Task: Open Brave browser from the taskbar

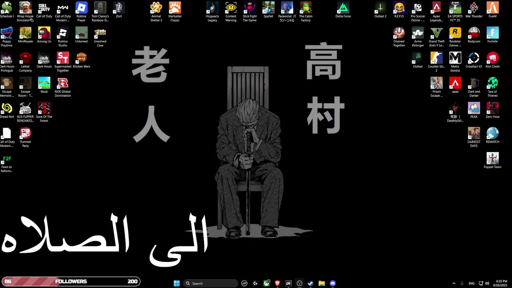Action: (277, 283)
